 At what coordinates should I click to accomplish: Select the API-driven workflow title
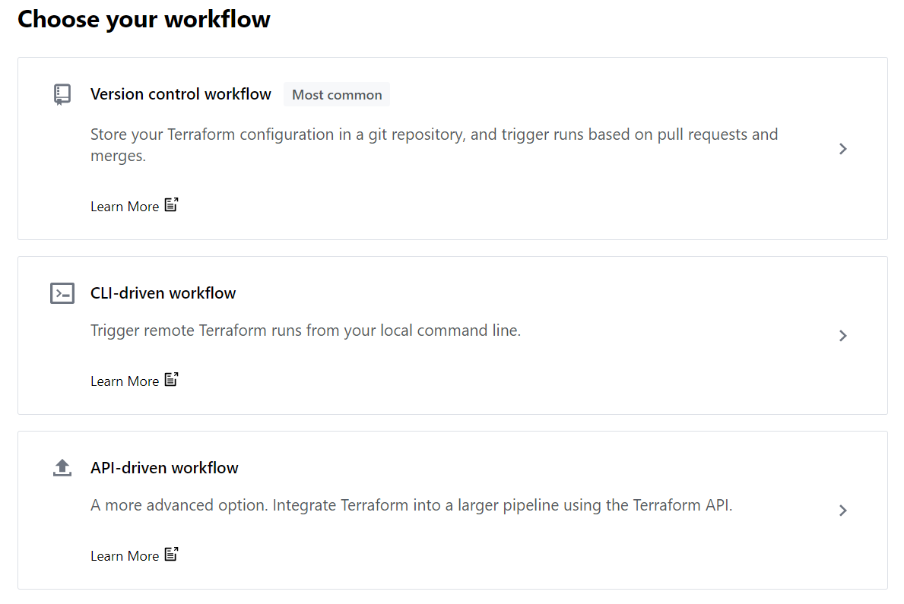click(164, 468)
